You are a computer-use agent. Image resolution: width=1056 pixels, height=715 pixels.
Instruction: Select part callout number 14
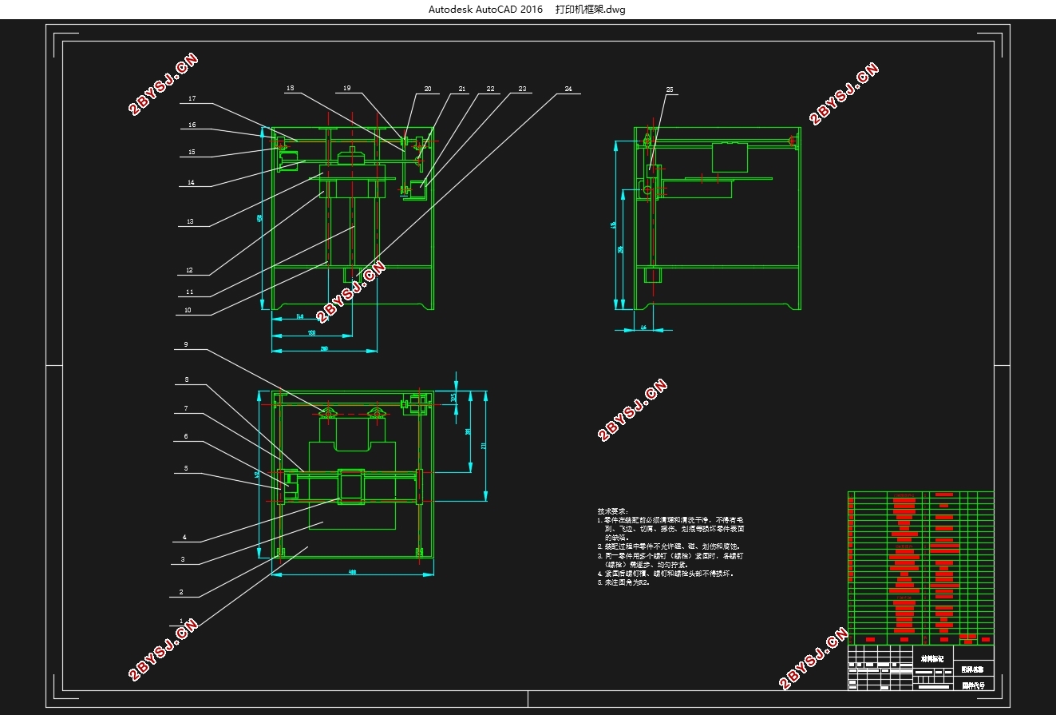[x=191, y=182]
